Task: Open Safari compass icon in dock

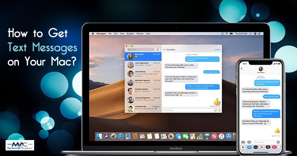Action: 121,136
